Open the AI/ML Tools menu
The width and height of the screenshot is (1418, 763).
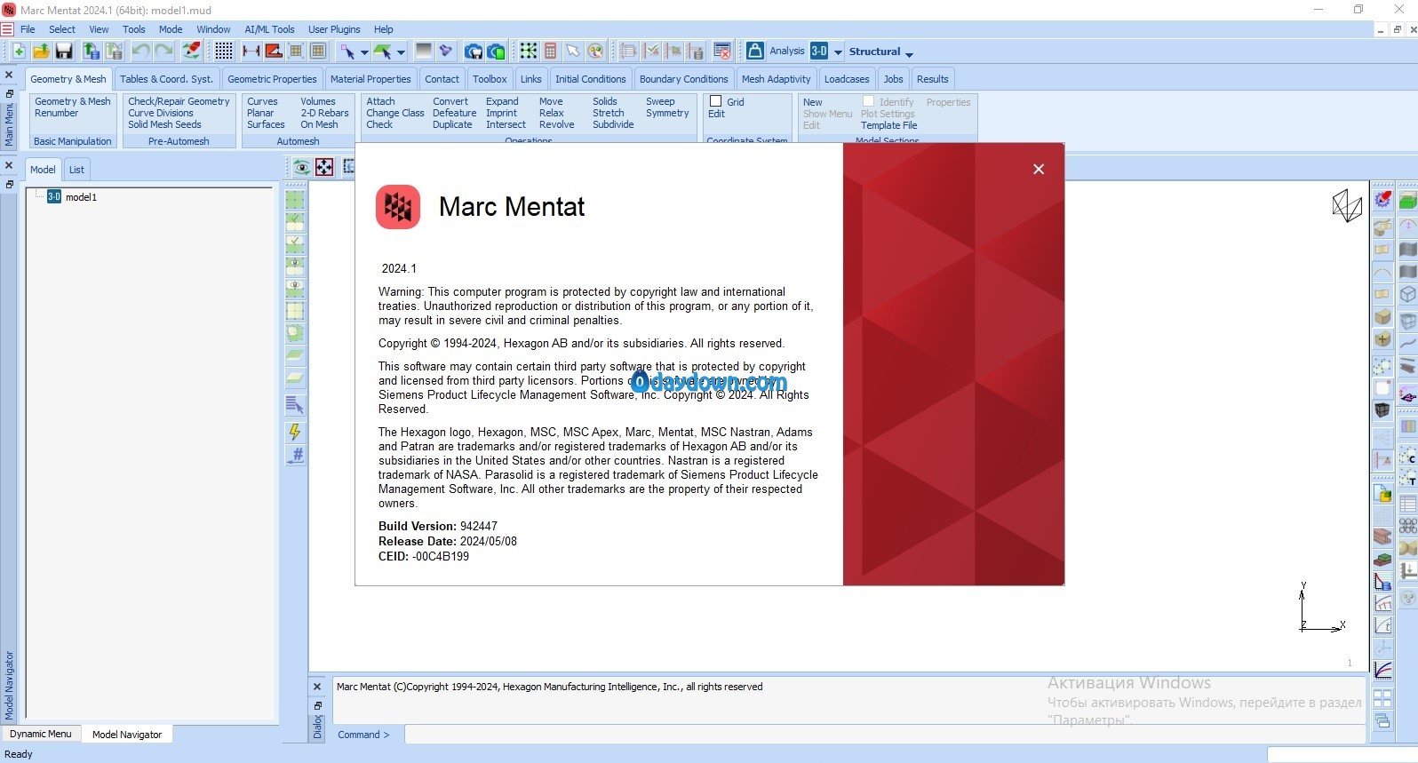(269, 29)
